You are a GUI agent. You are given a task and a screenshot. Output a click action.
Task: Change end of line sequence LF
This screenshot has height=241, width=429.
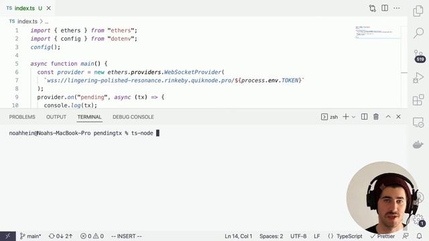pos(317,236)
